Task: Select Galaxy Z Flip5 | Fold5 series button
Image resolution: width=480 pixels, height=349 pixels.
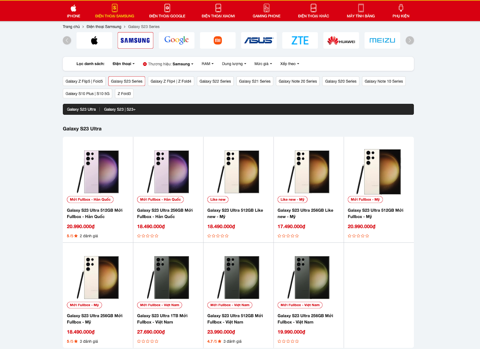Action: click(x=84, y=81)
